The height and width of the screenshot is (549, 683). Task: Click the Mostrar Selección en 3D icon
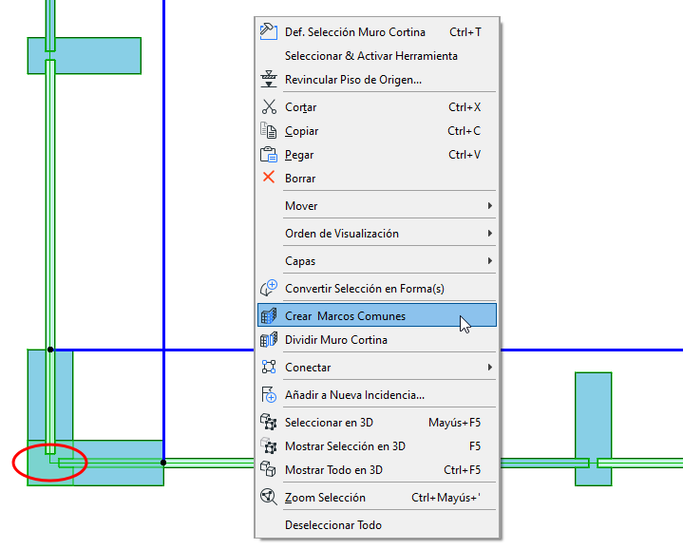tap(268, 445)
